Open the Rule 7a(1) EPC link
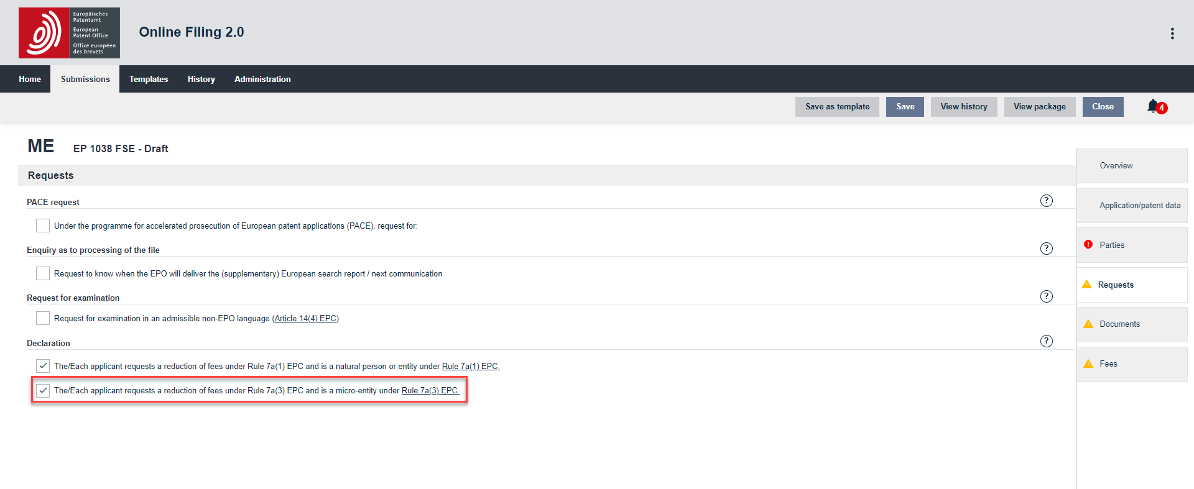Viewport: 1194px width, 489px height. [x=470, y=367]
